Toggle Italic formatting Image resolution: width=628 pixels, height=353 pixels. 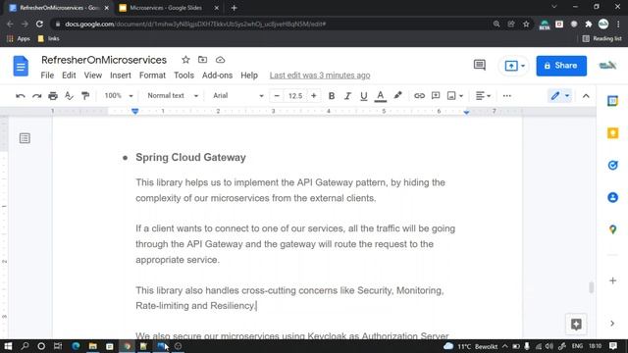pos(347,96)
